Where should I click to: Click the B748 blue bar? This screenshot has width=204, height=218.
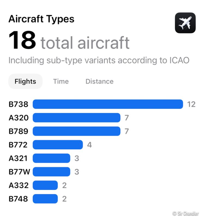click(45, 199)
